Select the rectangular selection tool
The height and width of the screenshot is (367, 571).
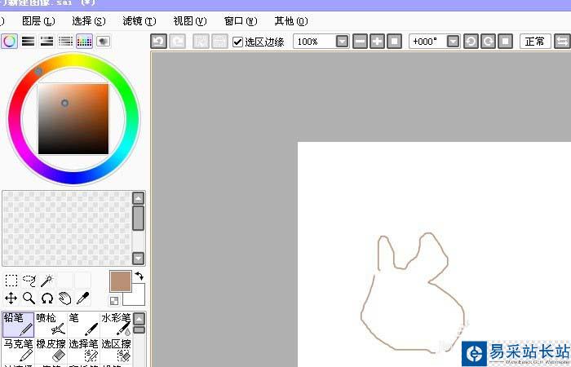[11, 281]
